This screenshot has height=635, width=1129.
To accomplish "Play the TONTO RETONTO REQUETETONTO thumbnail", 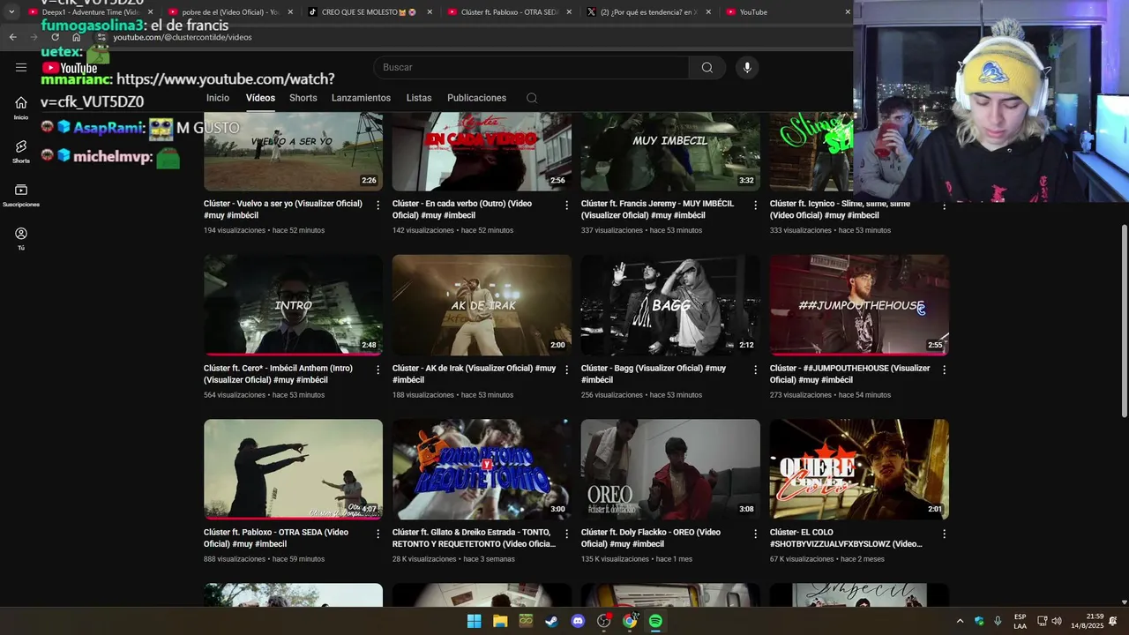I will (x=482, y=469).
